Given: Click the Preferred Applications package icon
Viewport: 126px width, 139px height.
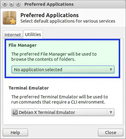Looking at the screenshot, I should coord(9,18).
